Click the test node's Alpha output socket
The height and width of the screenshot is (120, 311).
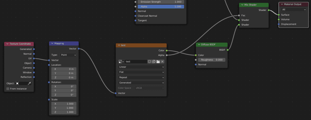167,55
